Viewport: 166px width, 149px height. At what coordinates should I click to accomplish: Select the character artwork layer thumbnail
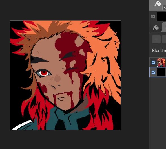point(161,63)
